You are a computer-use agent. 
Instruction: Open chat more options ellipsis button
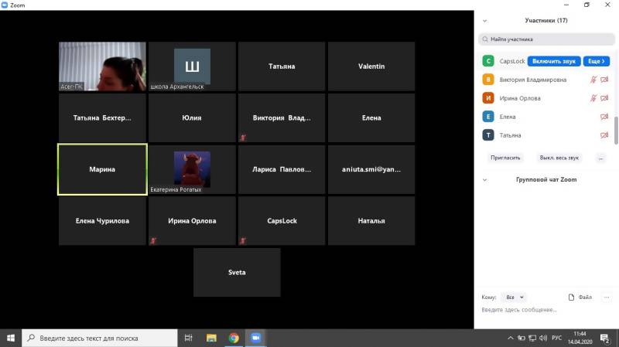pos(607,297)
